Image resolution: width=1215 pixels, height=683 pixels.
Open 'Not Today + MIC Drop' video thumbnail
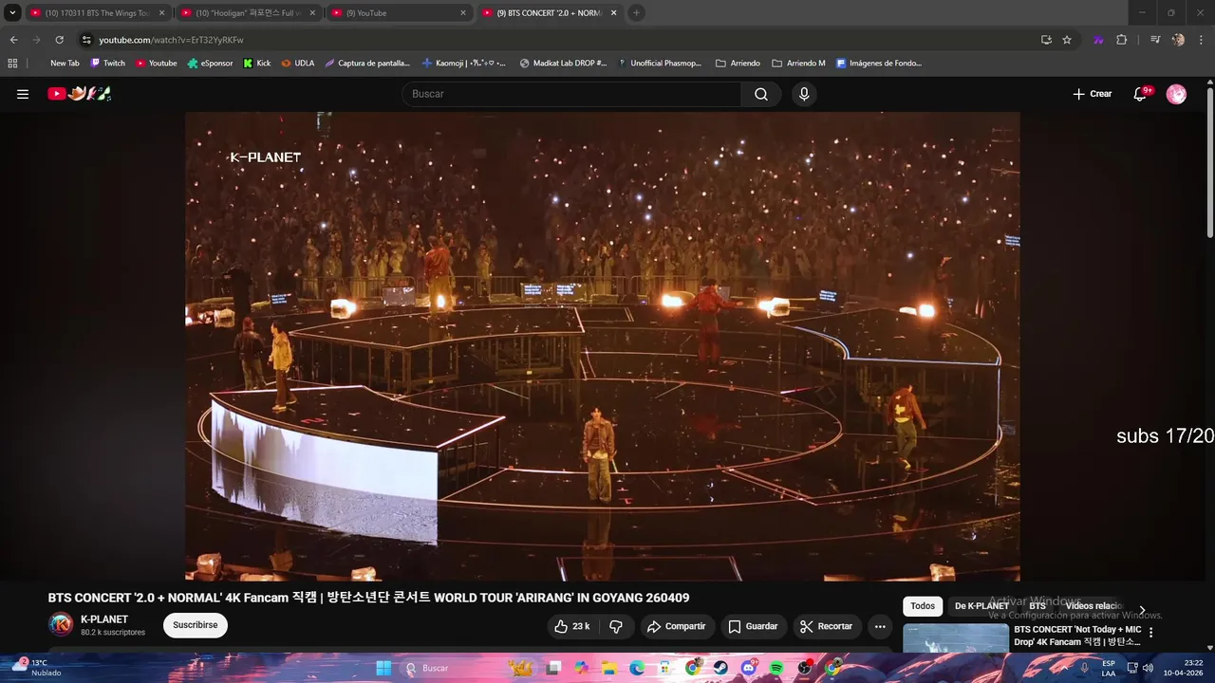point(955,638)
